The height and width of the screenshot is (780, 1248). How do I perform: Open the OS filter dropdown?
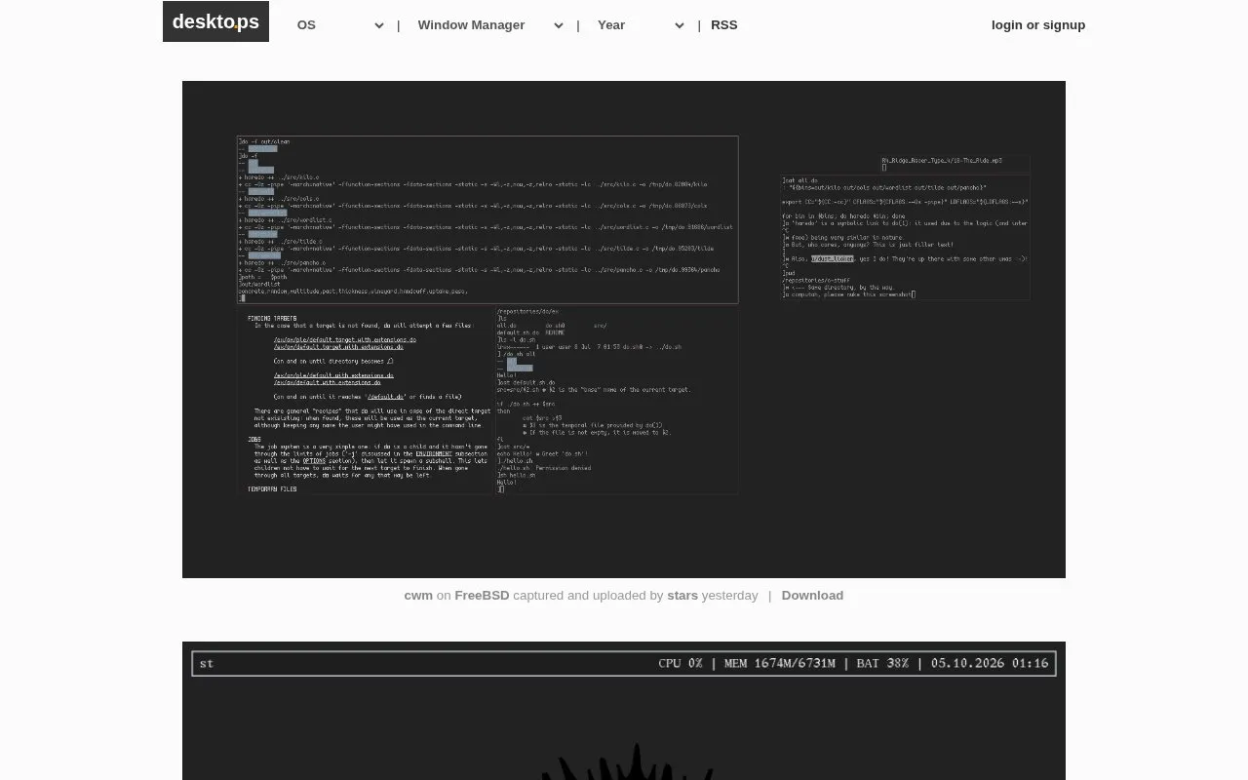(x=339, y=25)
